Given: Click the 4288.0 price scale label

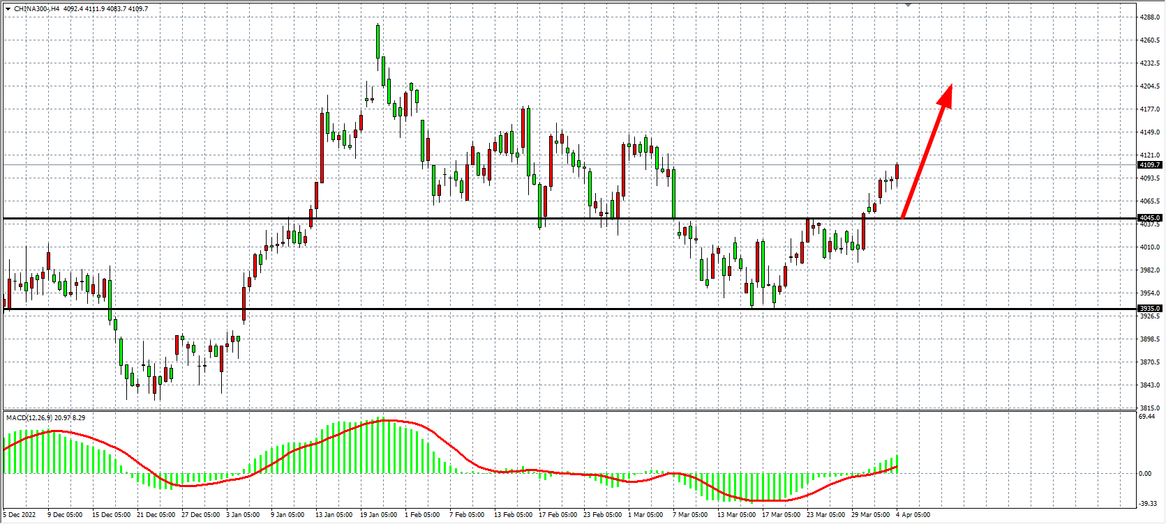Looking at the screenshot, I should 1149,17.
